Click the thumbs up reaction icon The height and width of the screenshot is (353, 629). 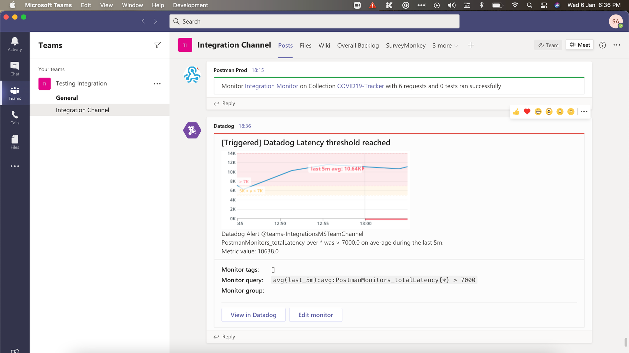[x=516, y=112]
